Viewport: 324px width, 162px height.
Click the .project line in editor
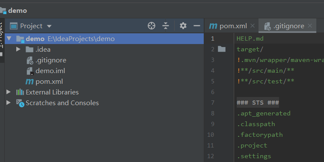(252, 146)
